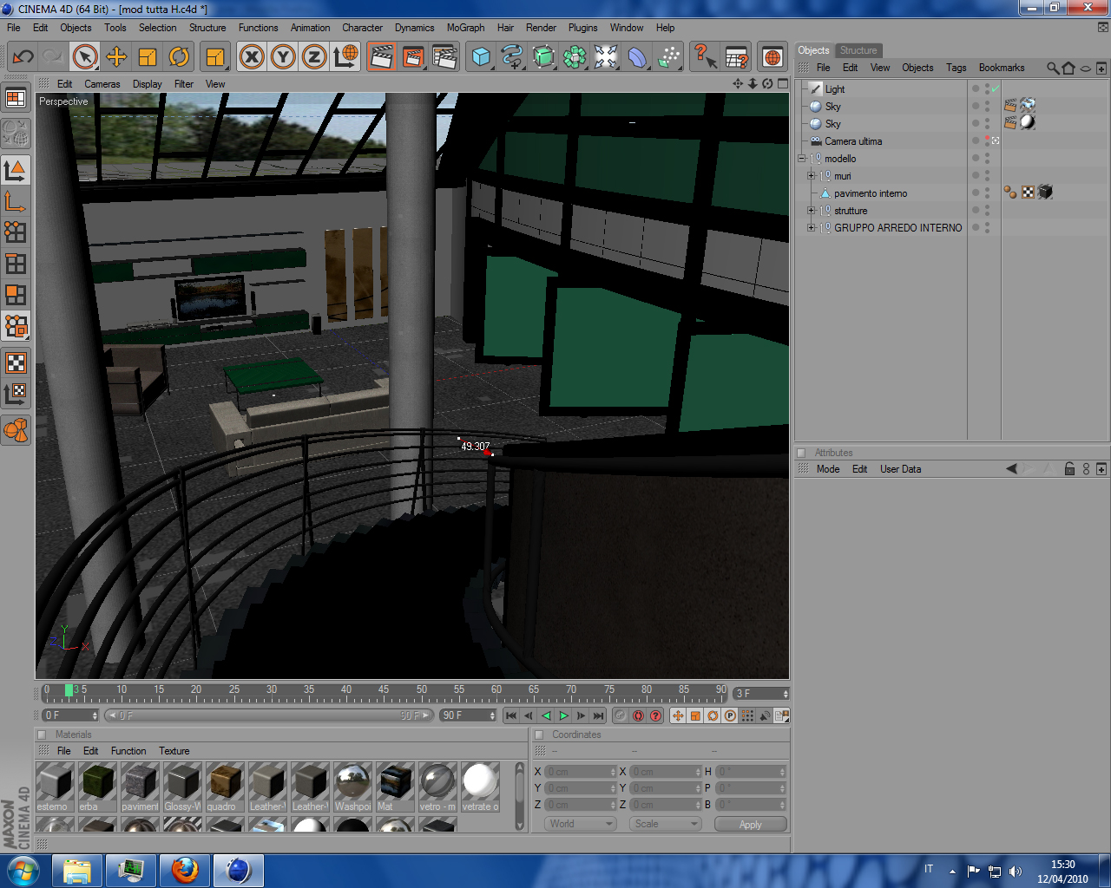Select the quadro material thumbnail
Image resolution: width=1111 pixels, height=888 pixels.
tap(225, 787)
